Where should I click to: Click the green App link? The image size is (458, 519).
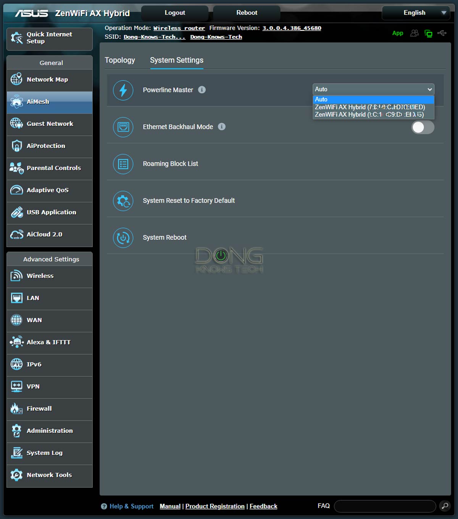(x=398, y=33)
